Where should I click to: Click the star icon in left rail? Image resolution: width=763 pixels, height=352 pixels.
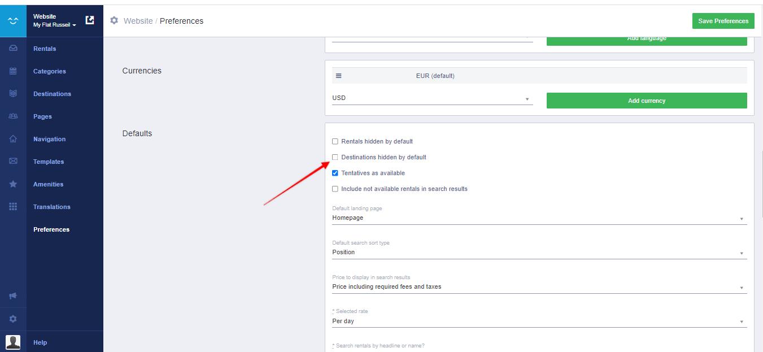coord(13,184)
